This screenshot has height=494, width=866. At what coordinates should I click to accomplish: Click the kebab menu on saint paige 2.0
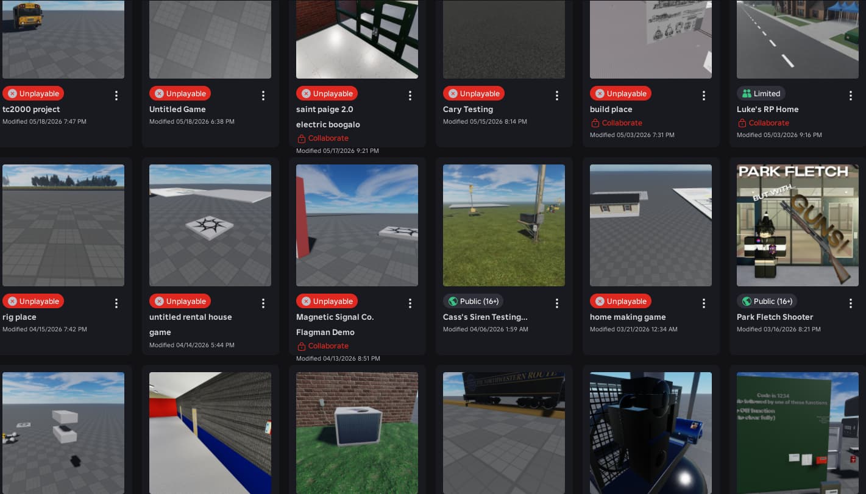[410, 96]
